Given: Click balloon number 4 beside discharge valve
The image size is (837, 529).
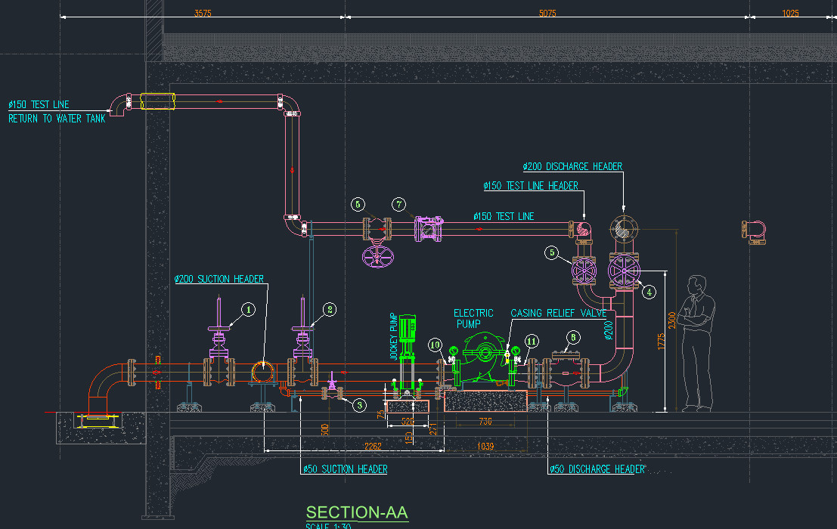Looking at the screenshot, I should [x=649, y=292].
